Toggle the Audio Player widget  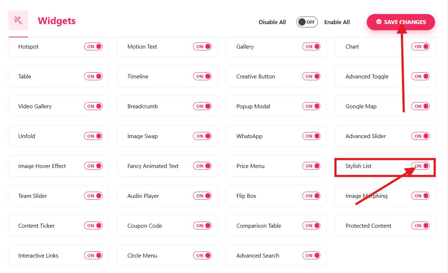(202, 196)
